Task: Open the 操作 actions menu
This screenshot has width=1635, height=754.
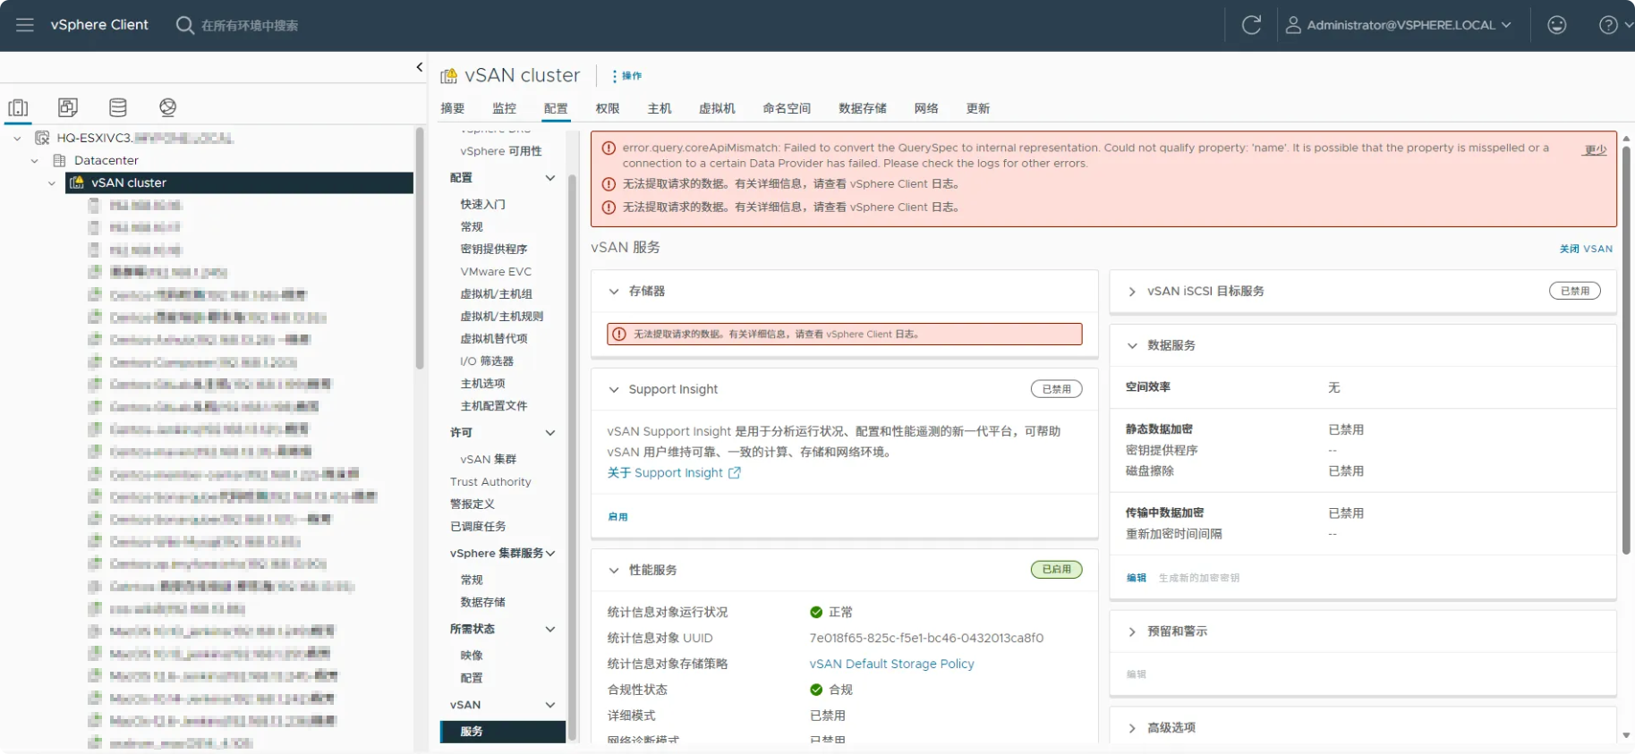Action: (x=627, y=76)
